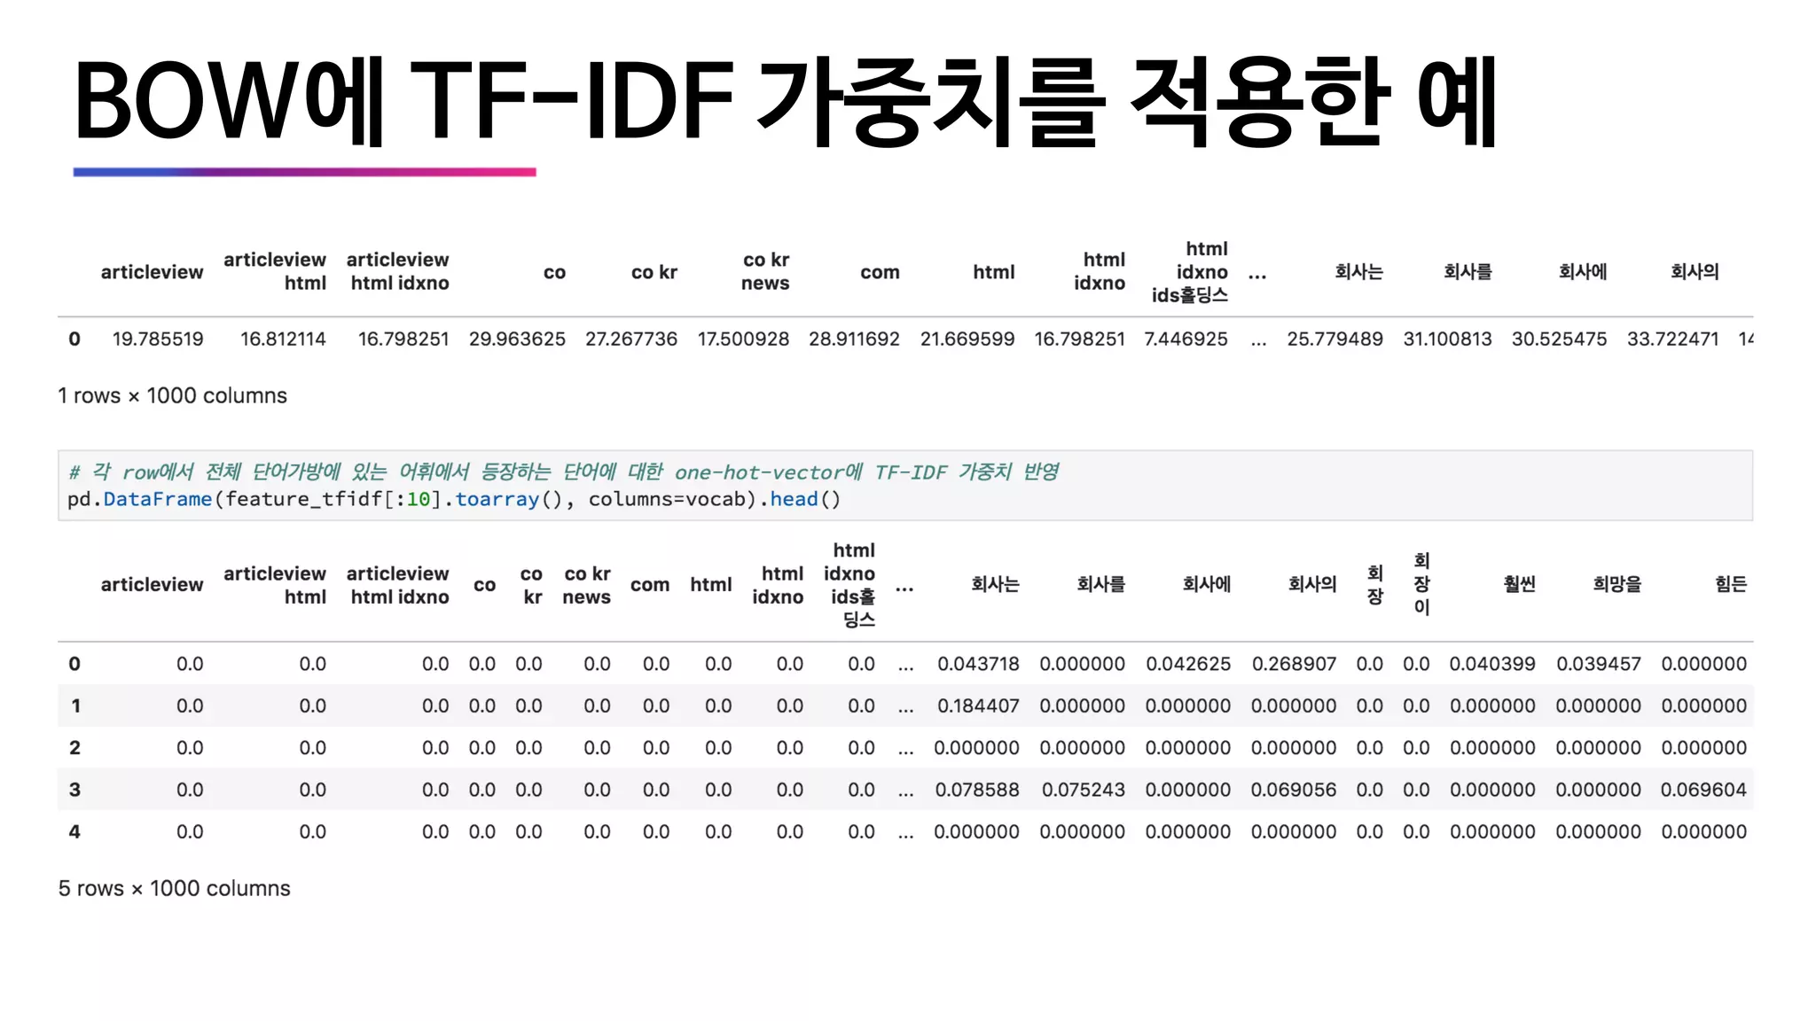1816x1021 pixels.
Task: Click the slide title 'BOW에 TF-IDF 가중치를 적용한 예'
Action: 786,100
